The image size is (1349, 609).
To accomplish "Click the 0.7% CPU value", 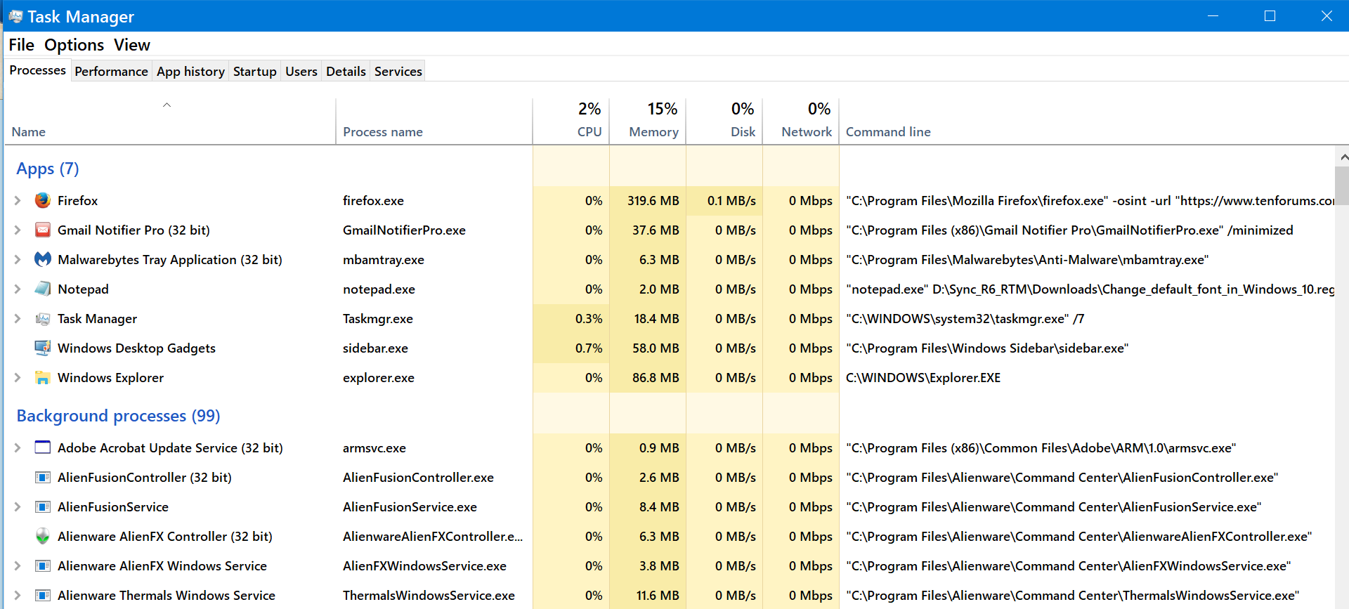I will [x=589, y=348].
